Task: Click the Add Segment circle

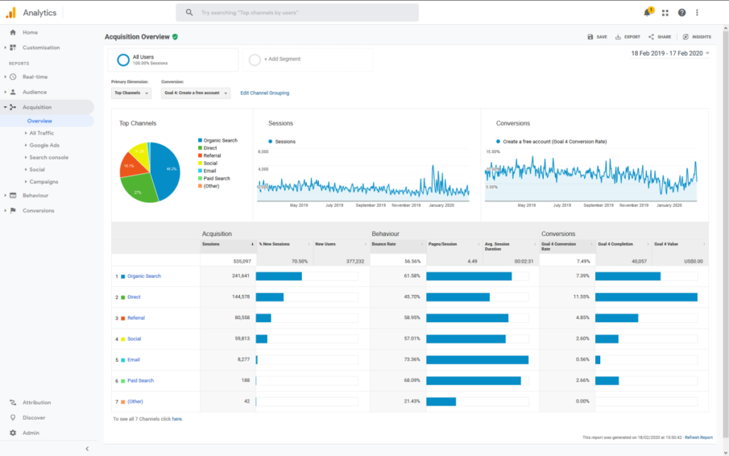Action: click(x=255, y=60)
